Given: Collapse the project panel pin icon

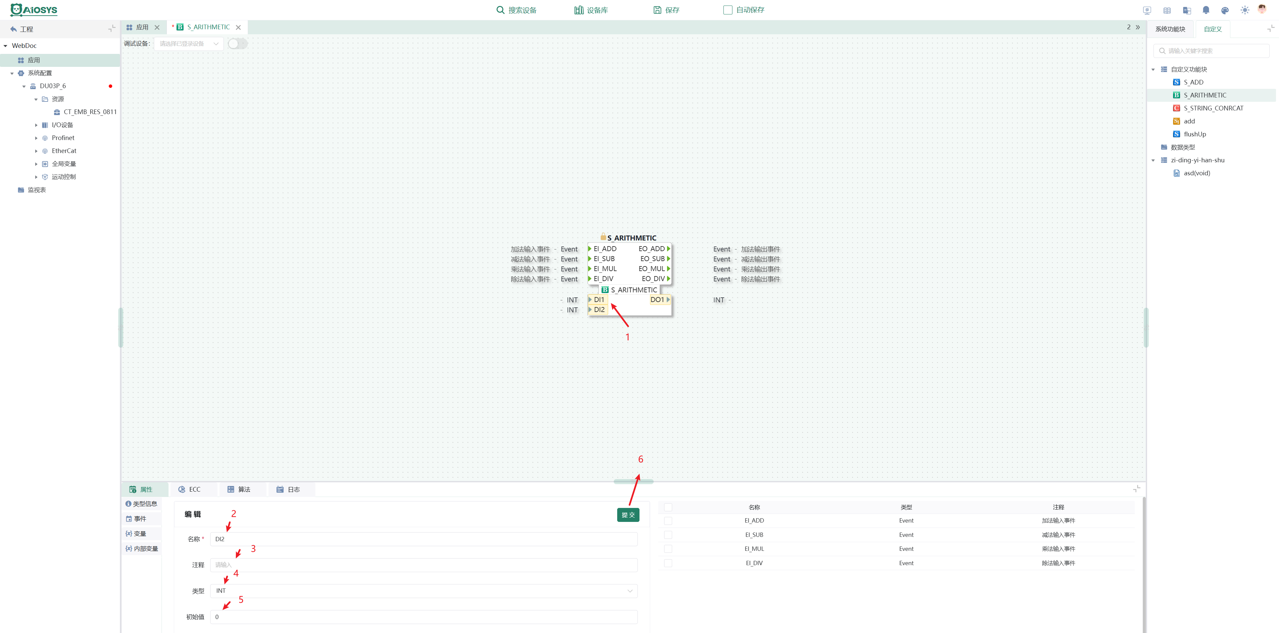Looking at the screenshot, I should (x=112, y=29).
